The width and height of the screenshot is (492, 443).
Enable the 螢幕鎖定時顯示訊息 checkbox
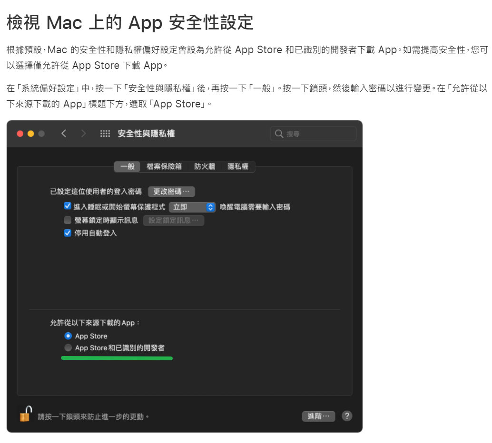click(68, 220)
